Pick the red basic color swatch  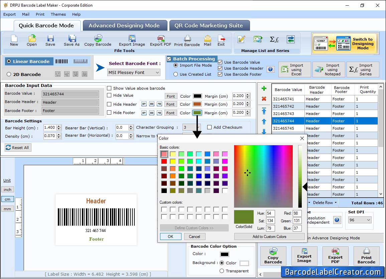tap(164, 161)
